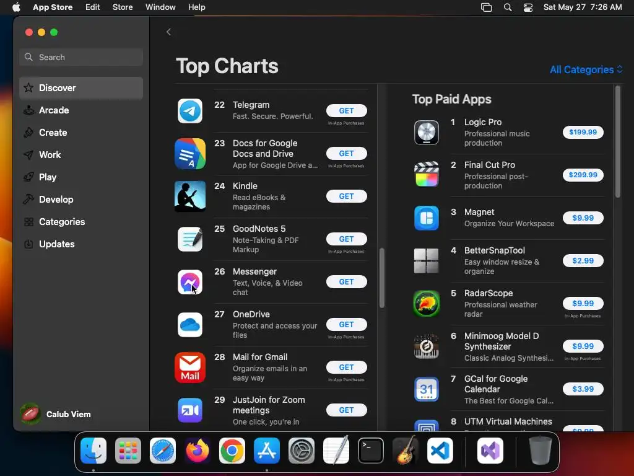Screen dimensions: 634x476
Task: Open Visual Studio Code from the Dock
Action: click(440, 451)
